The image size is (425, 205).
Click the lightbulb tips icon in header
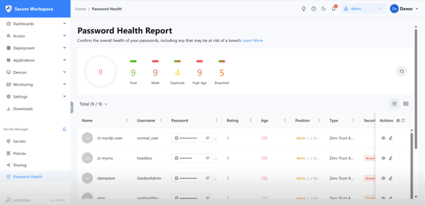click(304, 9)
